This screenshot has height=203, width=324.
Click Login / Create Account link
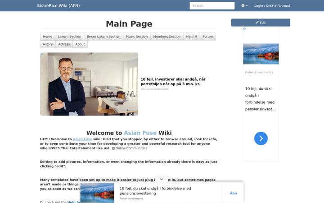(x=272, y=5)
